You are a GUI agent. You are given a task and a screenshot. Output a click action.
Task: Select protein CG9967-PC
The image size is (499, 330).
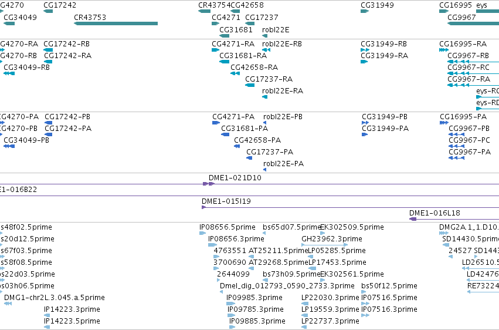pyautogui.click(x=470, y=140)
